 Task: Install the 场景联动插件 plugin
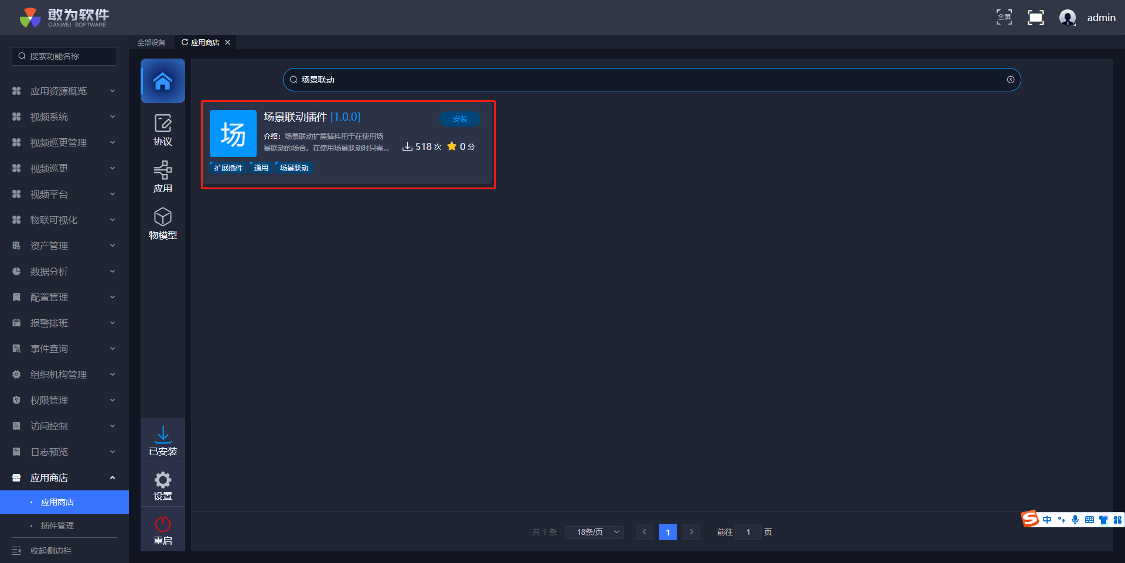coord(460,119)
